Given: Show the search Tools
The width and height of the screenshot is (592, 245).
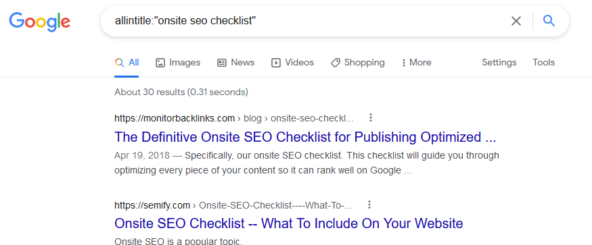Looking at the screenshot, I should pos(544,63).
